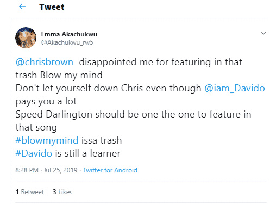This screenshot has width=270, height=204.
Task: Open the Emma Akachukwu display name
Action: [69, 34]
